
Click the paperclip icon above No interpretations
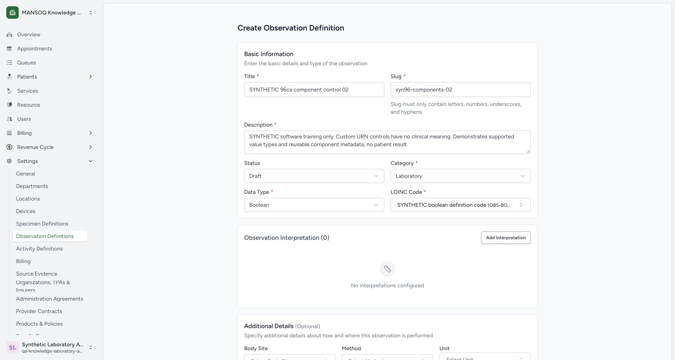point(387,269)
